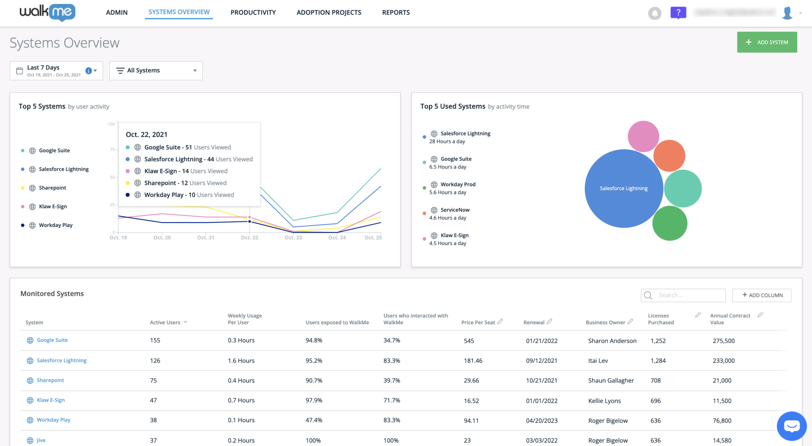Select the REPORTS menu item

click(396, 11)
